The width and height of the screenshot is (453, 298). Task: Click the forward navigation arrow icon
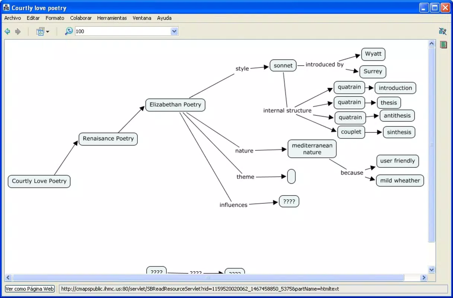18,32
